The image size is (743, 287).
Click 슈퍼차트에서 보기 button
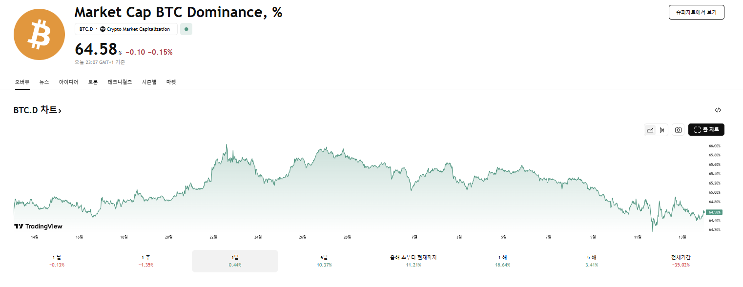[696, 12]
